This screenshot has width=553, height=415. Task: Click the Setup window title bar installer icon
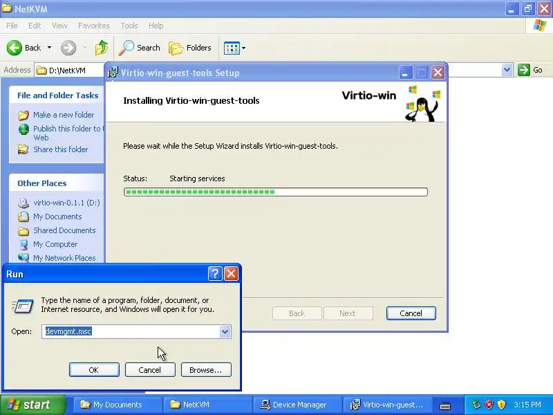coord(113,73)
